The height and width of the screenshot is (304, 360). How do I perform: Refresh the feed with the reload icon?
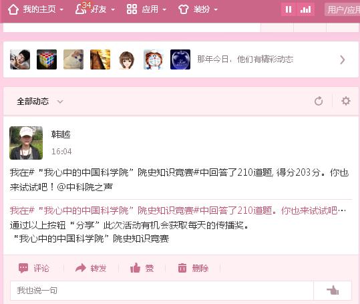[x=319, y=101]
